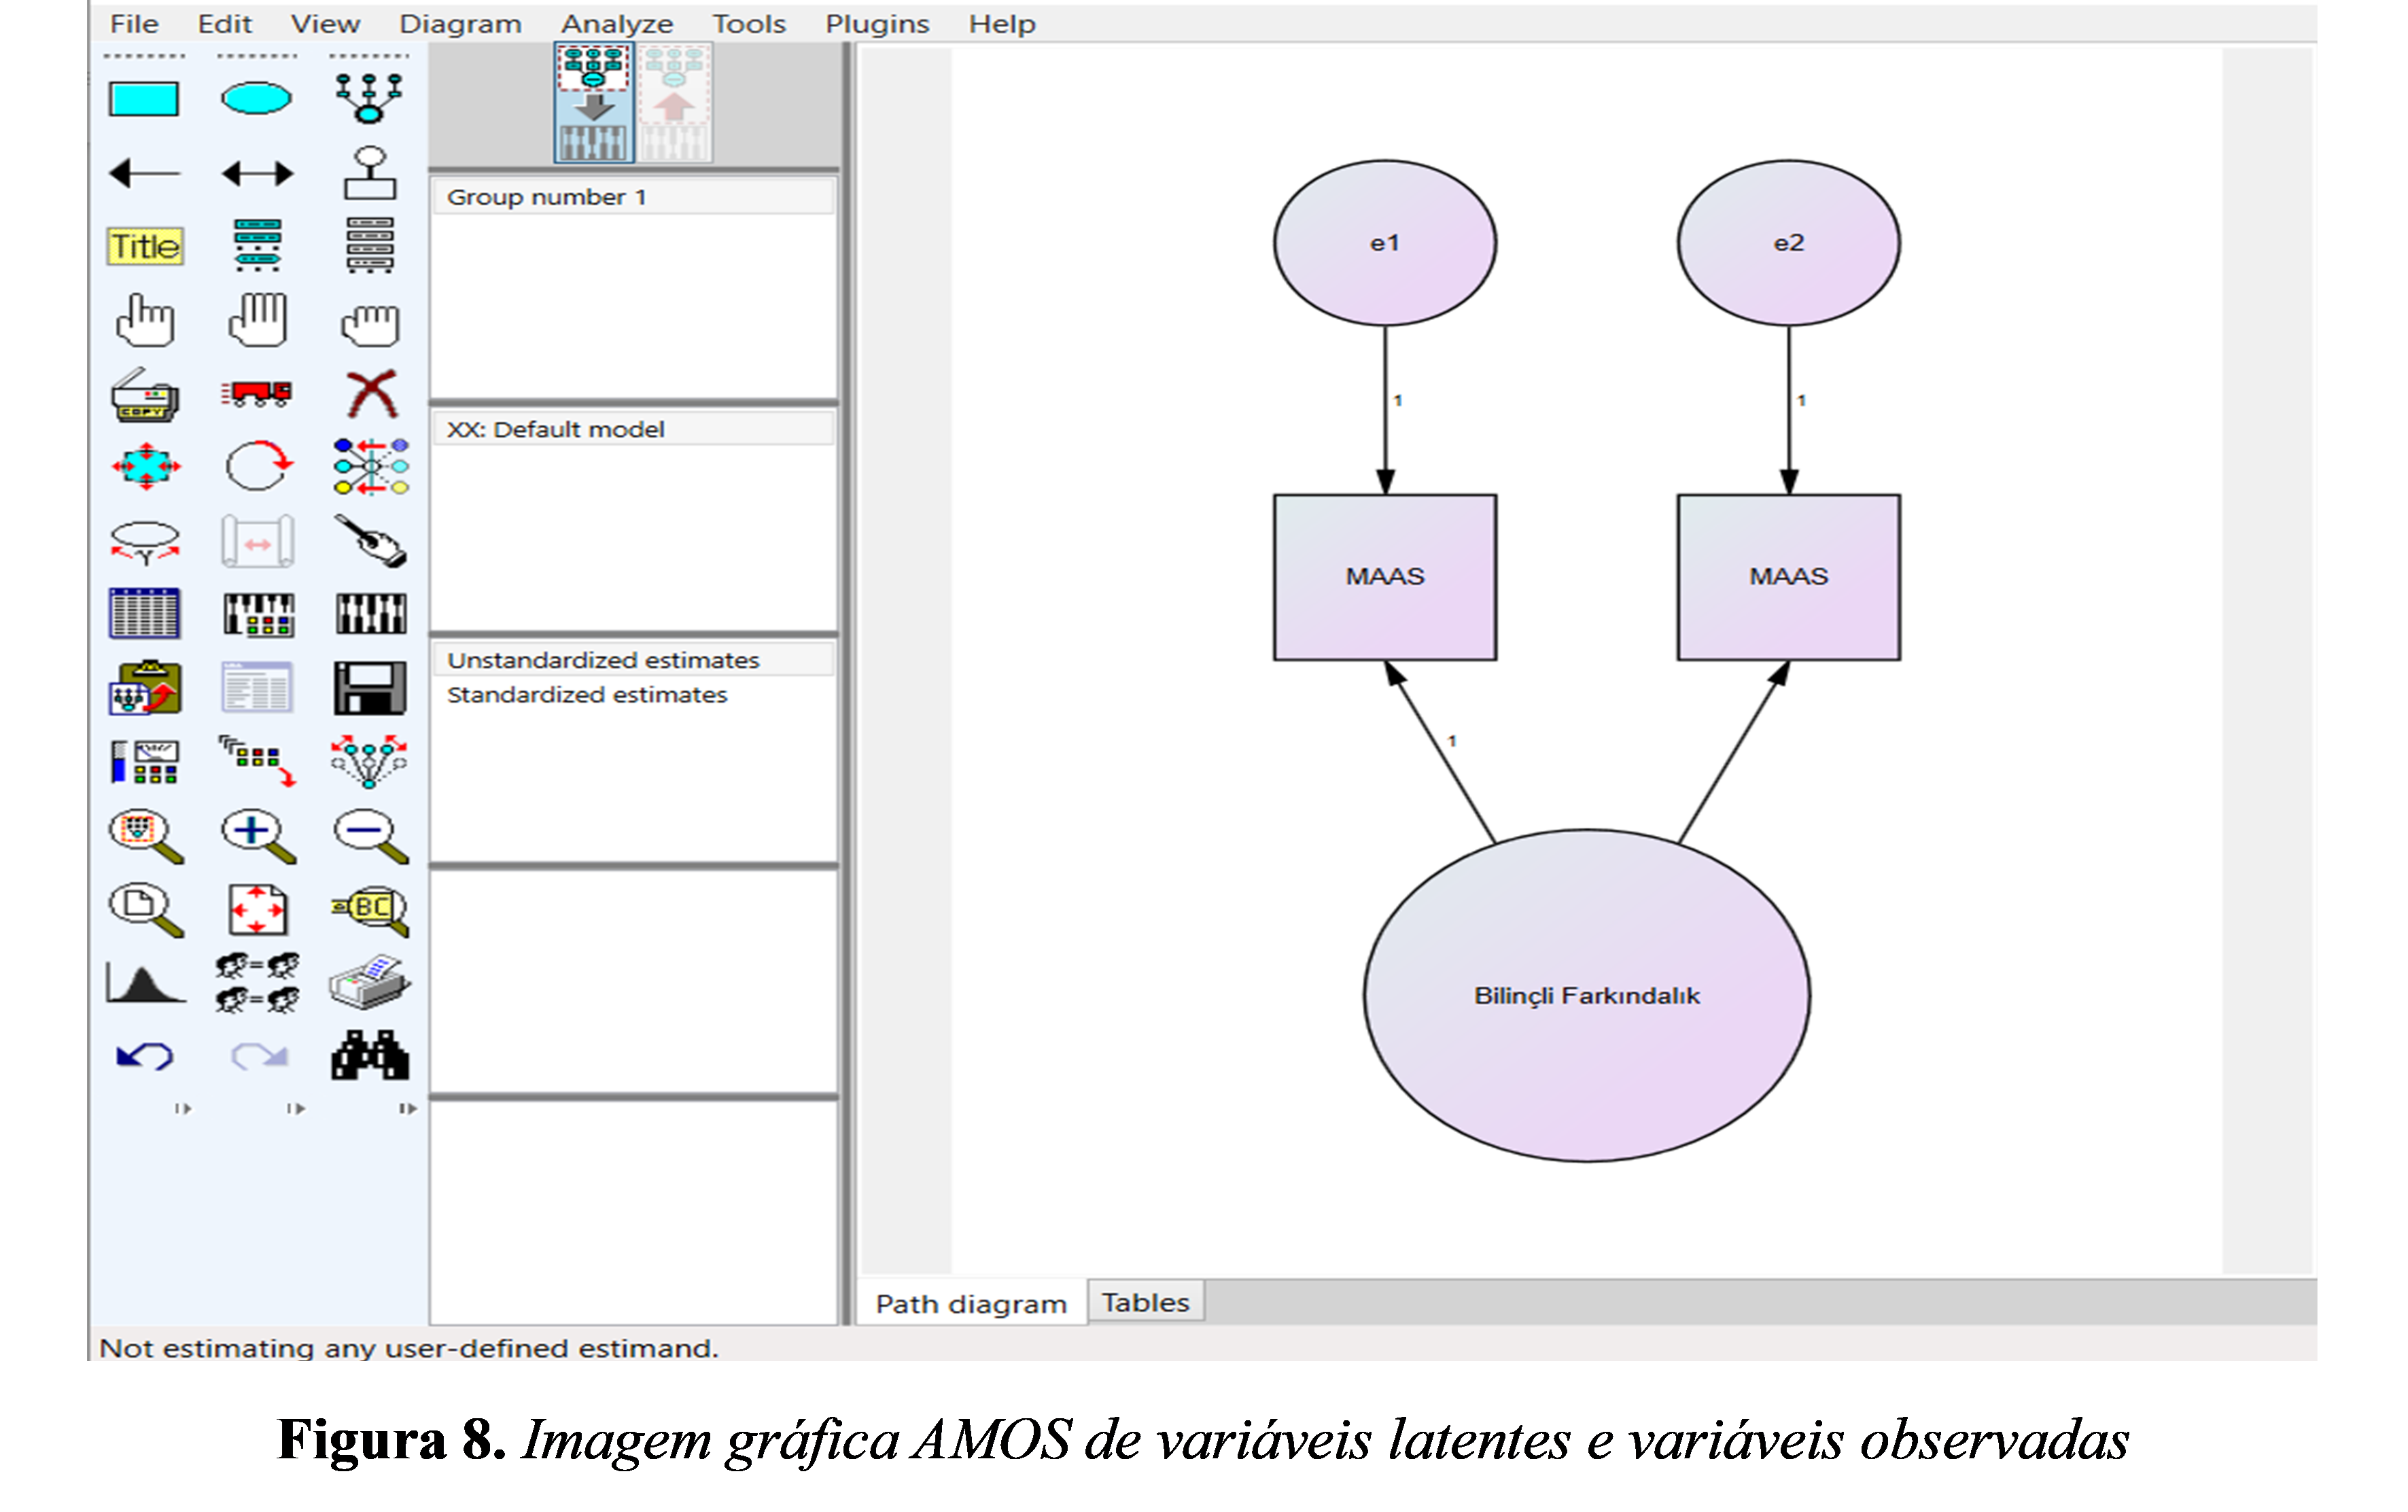This screenshot has width=2408, height=1512.
Task: Open the Analyze menu
Action: point(616,23)
